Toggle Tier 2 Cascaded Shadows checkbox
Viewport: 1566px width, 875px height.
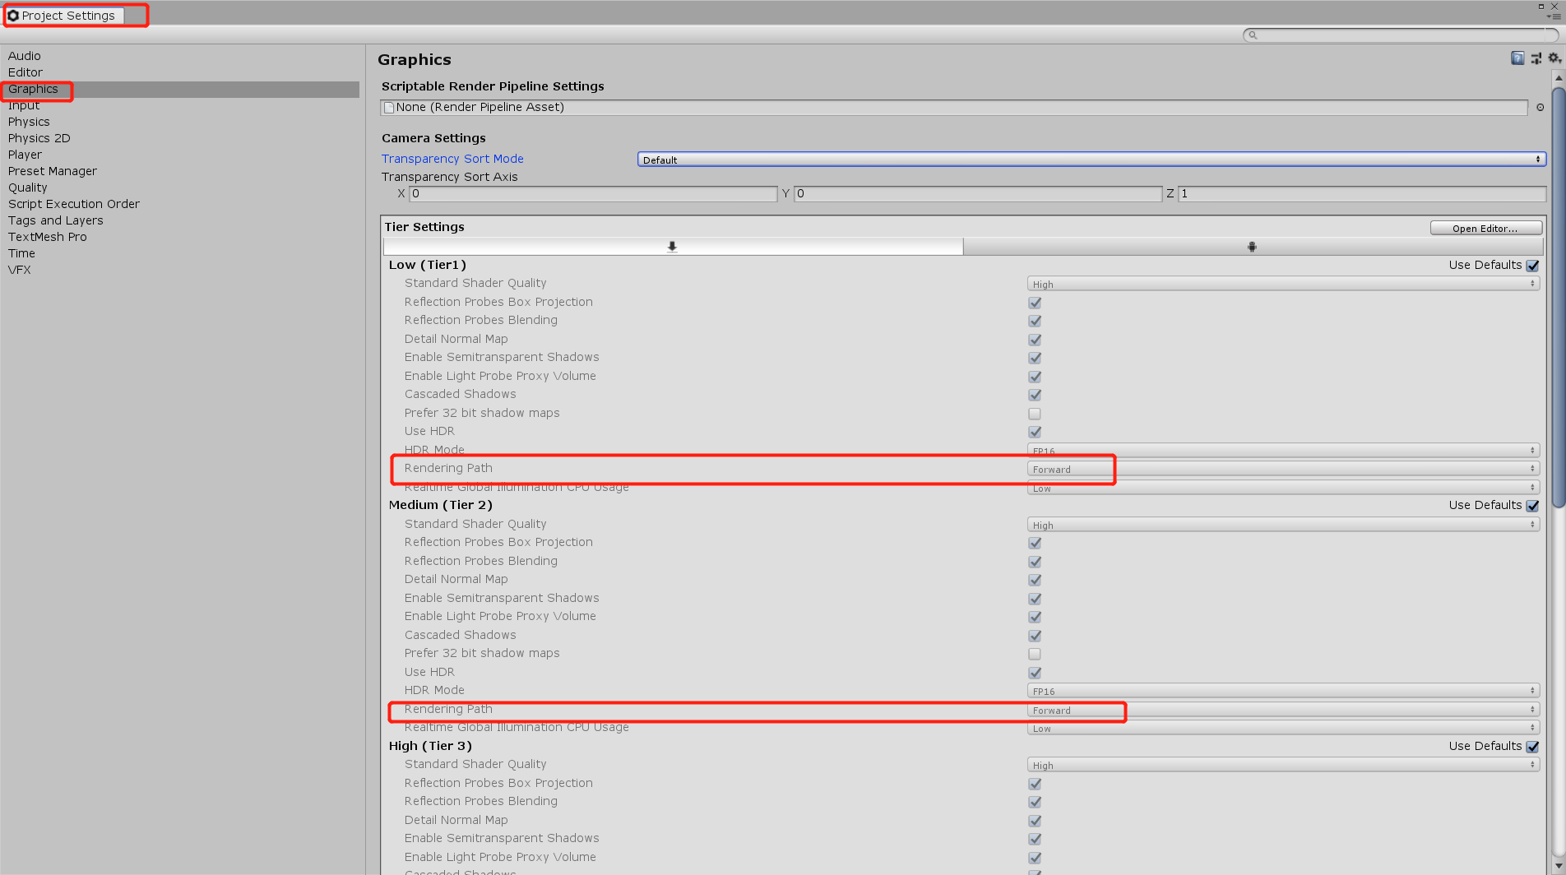(1035, 636)
